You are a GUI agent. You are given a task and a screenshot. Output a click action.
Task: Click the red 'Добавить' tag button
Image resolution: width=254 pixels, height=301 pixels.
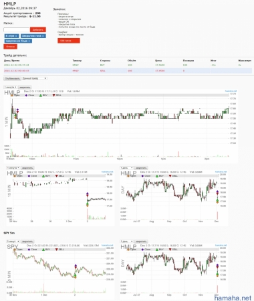click(38, 29)
